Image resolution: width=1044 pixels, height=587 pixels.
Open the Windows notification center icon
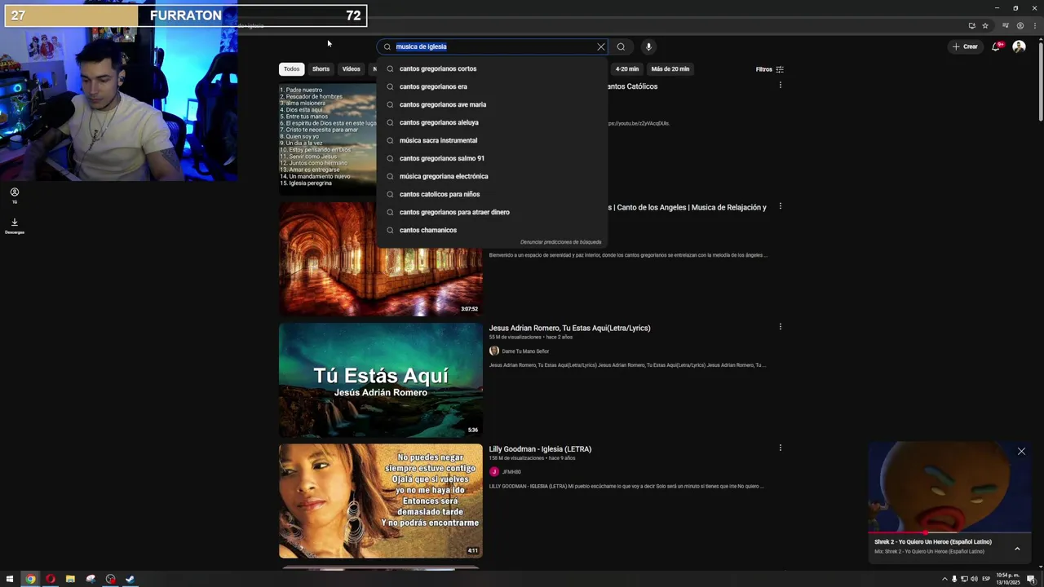click(1031, 579)
